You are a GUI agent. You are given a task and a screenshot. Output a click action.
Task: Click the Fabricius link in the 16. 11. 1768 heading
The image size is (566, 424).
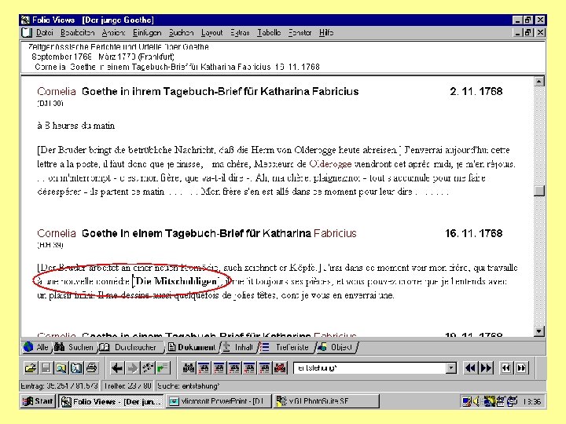point(335,233)
